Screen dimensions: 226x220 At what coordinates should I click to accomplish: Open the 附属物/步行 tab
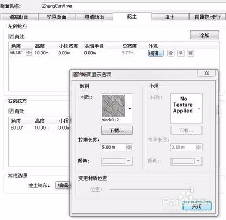pyautogui.click(x=207, y=17)
